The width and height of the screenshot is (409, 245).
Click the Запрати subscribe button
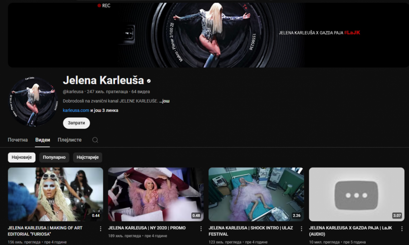tap(76, 123)
